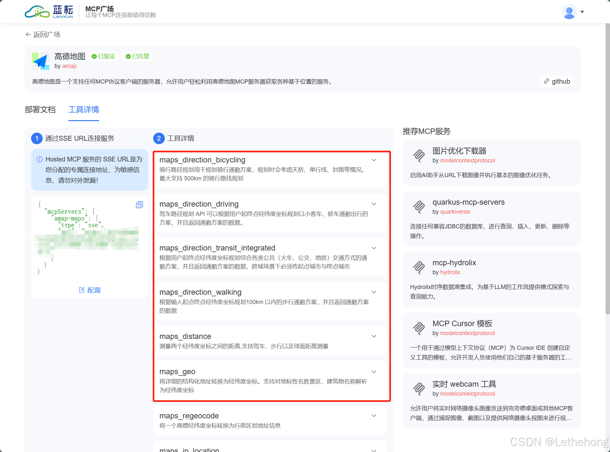The height and width of the screenshot is (452, 610).
Task: Open the mcp-hydrolix title
Action: point(454,263)
